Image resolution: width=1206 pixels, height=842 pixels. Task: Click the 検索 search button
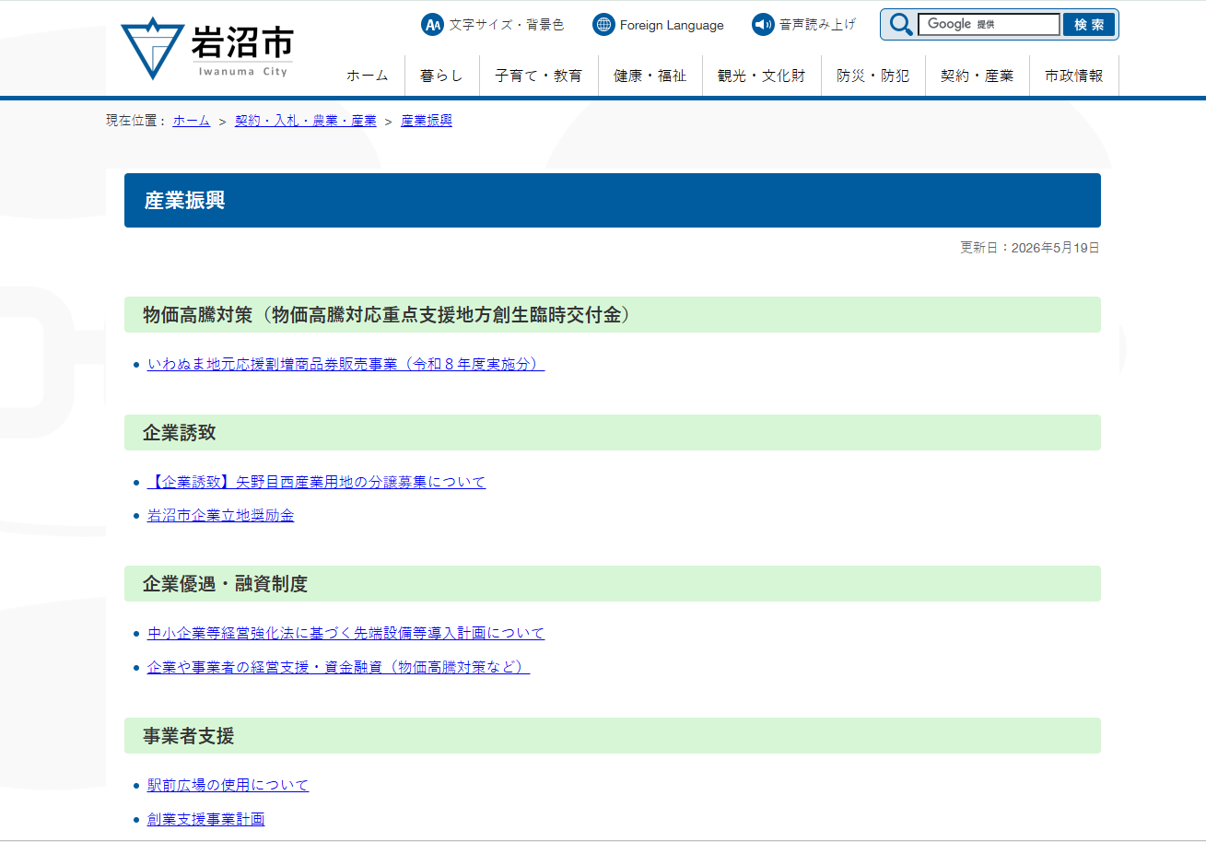(1089, 25)
